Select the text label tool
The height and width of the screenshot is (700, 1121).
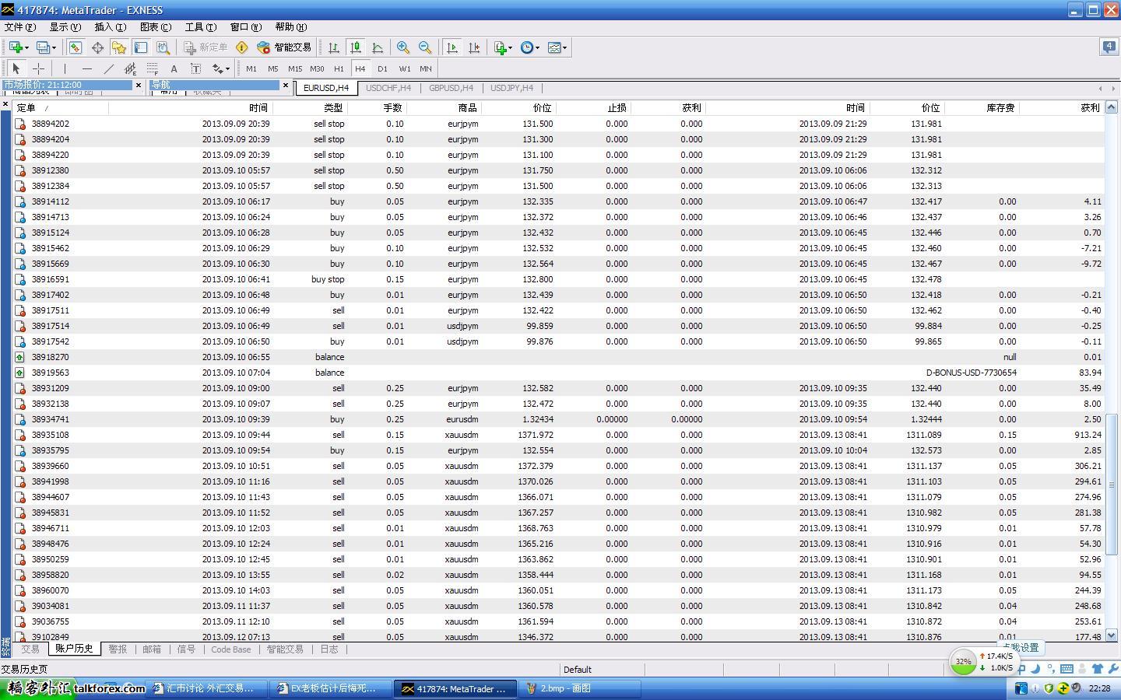pyautogui.click(x=195, y=68)
